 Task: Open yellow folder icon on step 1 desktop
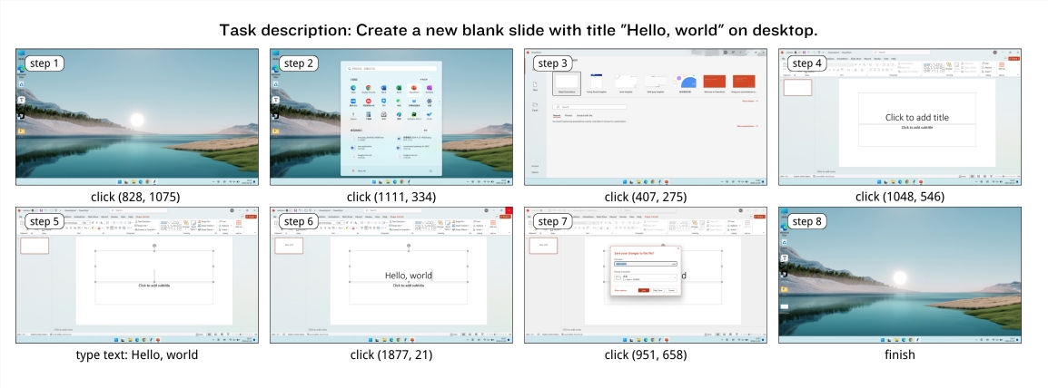(x=20, y=131)
